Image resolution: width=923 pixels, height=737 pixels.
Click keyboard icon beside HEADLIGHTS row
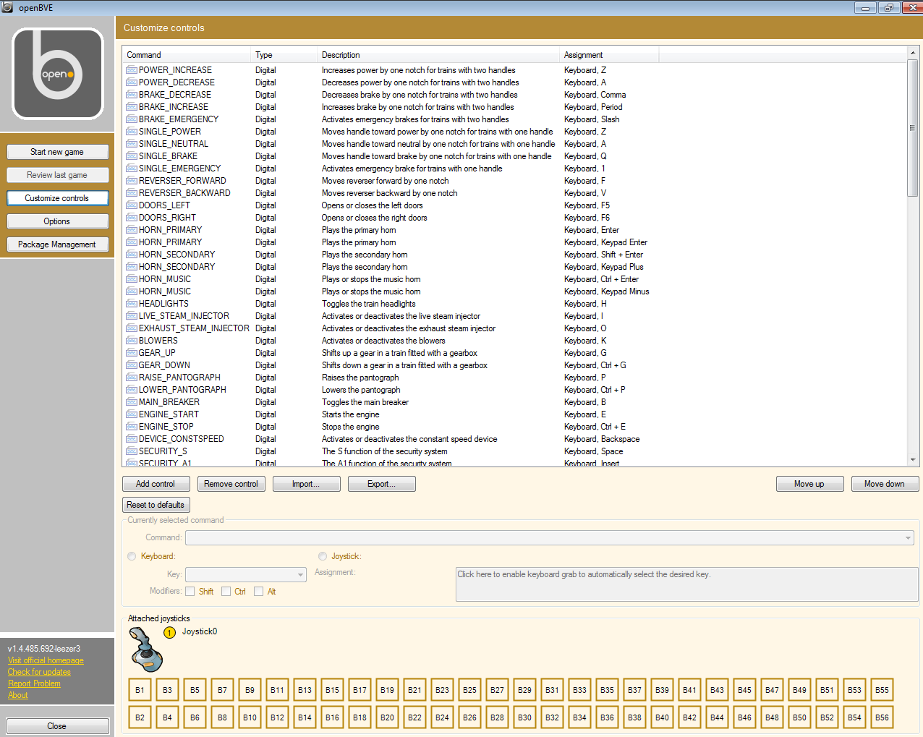pos(132,304)
